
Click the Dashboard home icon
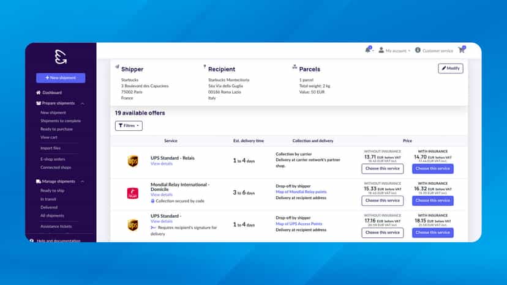point(39,92)
